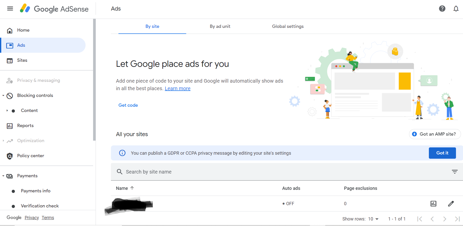Viewport: 463px width, 226px height.
Task: Expand the Blocking controls section
Action: 3,96
